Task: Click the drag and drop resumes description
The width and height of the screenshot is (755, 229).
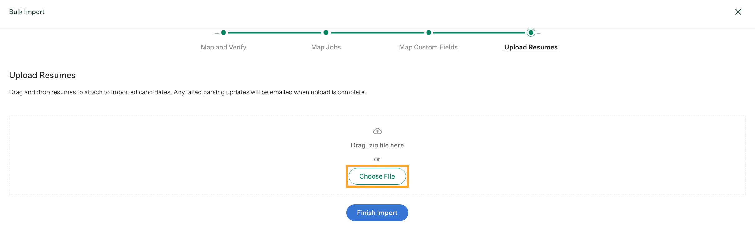Action: [187, 92]
